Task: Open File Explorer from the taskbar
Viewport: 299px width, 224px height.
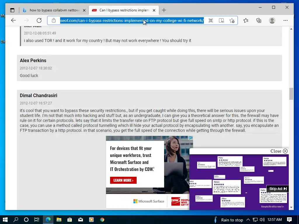Action: pos(59,220)
